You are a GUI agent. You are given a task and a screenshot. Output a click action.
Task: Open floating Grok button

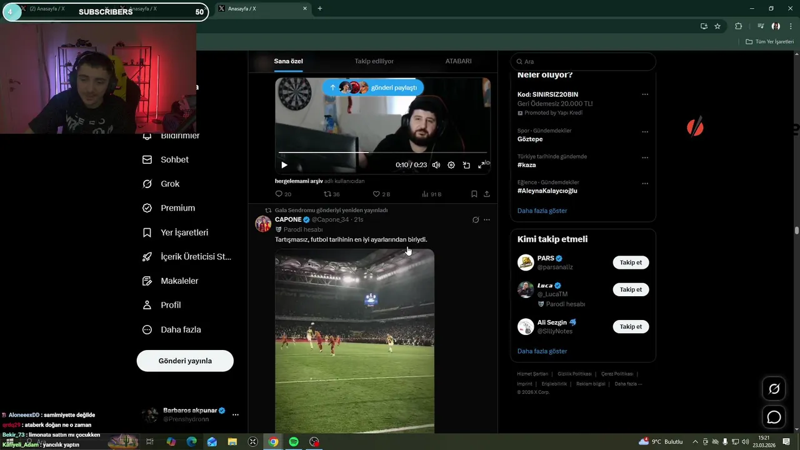coord(774,389)
